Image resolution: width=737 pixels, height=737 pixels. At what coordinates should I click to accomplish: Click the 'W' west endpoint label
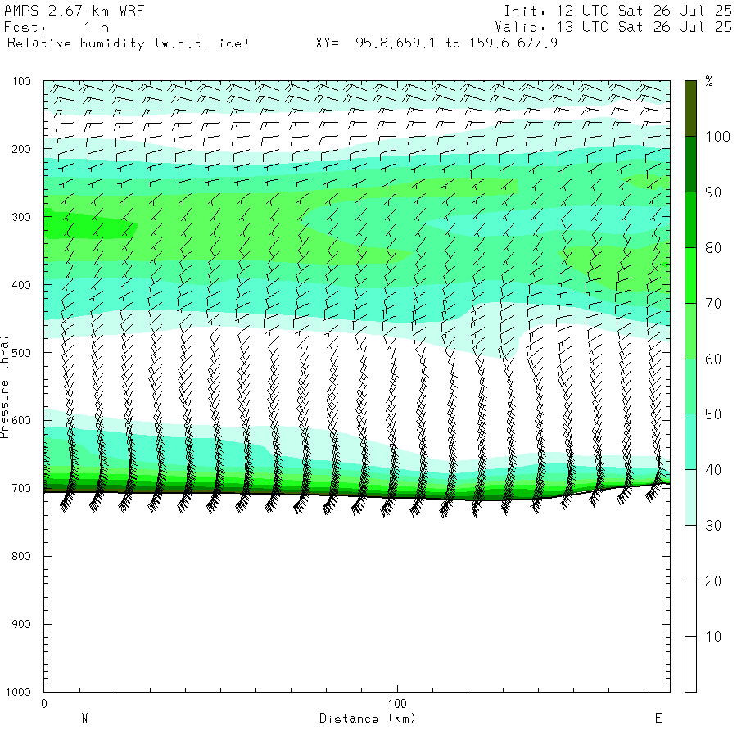(x=84, y=719)
